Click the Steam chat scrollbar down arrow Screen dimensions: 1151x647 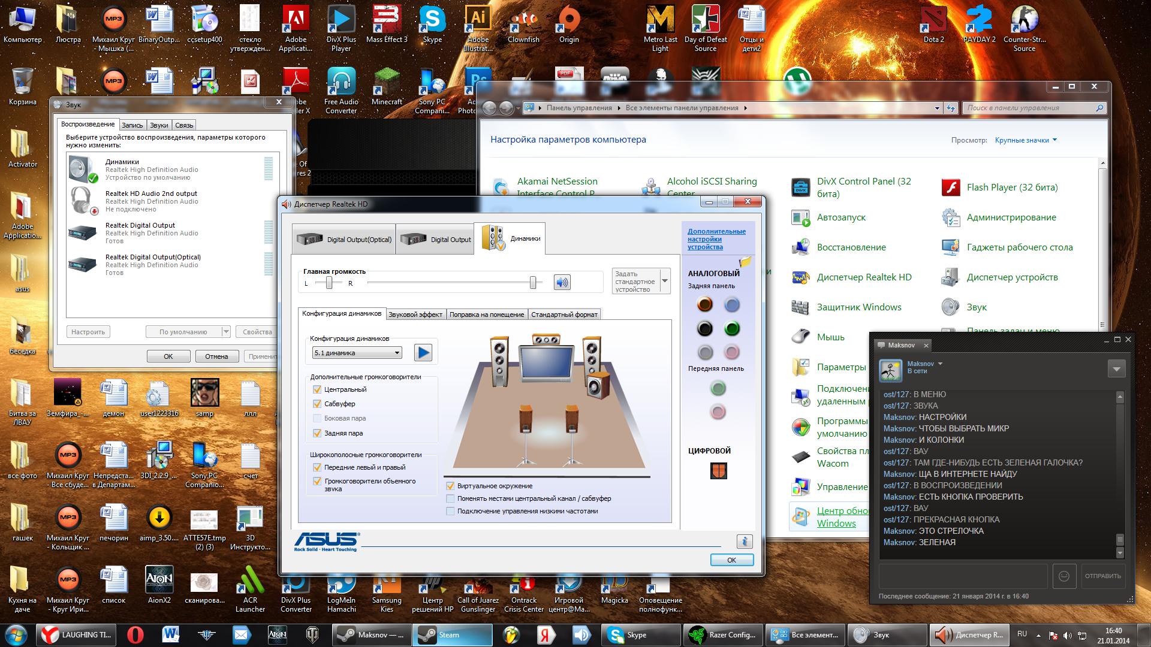click(x=1119, y=554)
